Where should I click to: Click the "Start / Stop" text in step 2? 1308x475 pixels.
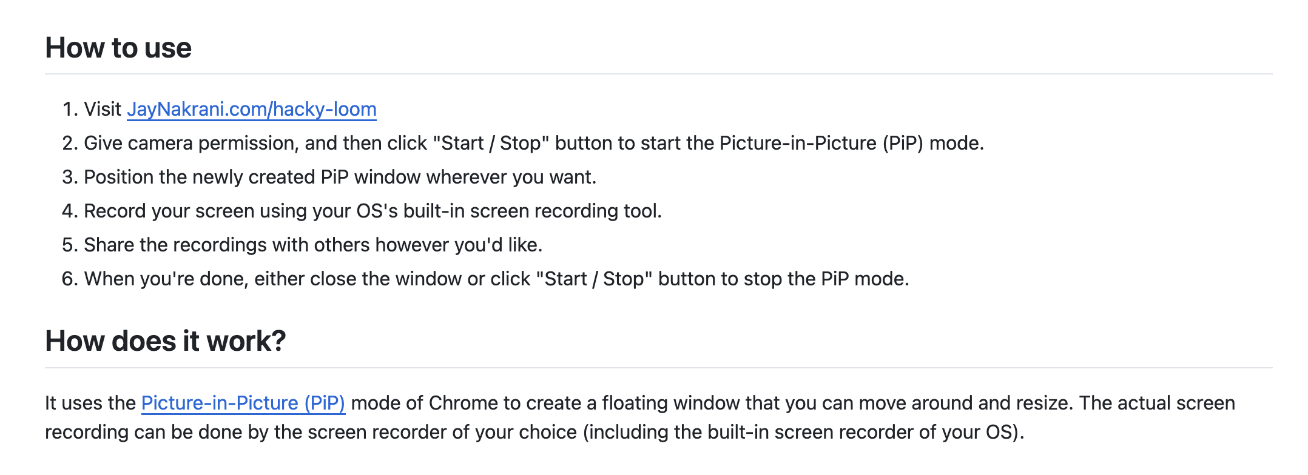pos(491,143)
